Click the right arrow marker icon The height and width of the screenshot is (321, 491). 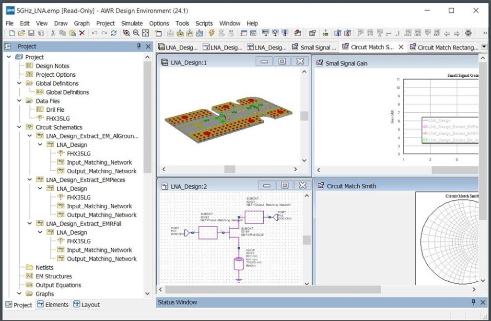tap(456, 33)
